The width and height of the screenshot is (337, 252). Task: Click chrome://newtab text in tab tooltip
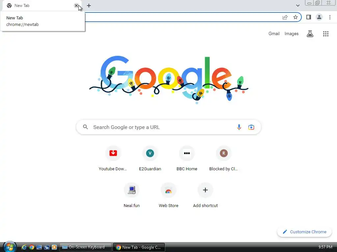(22, 24)
